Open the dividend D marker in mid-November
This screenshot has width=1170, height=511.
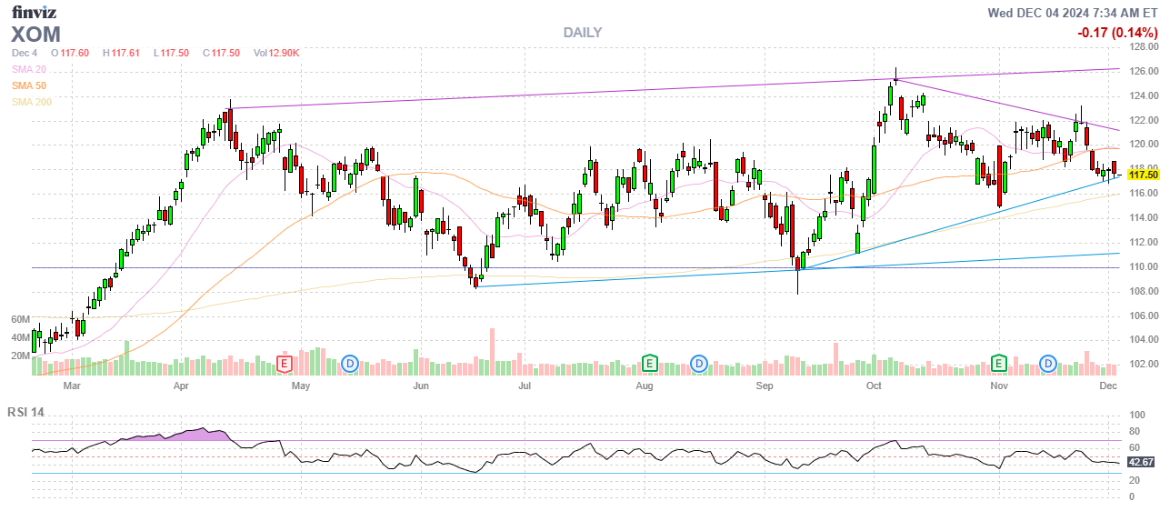[x=1048, y=364]
